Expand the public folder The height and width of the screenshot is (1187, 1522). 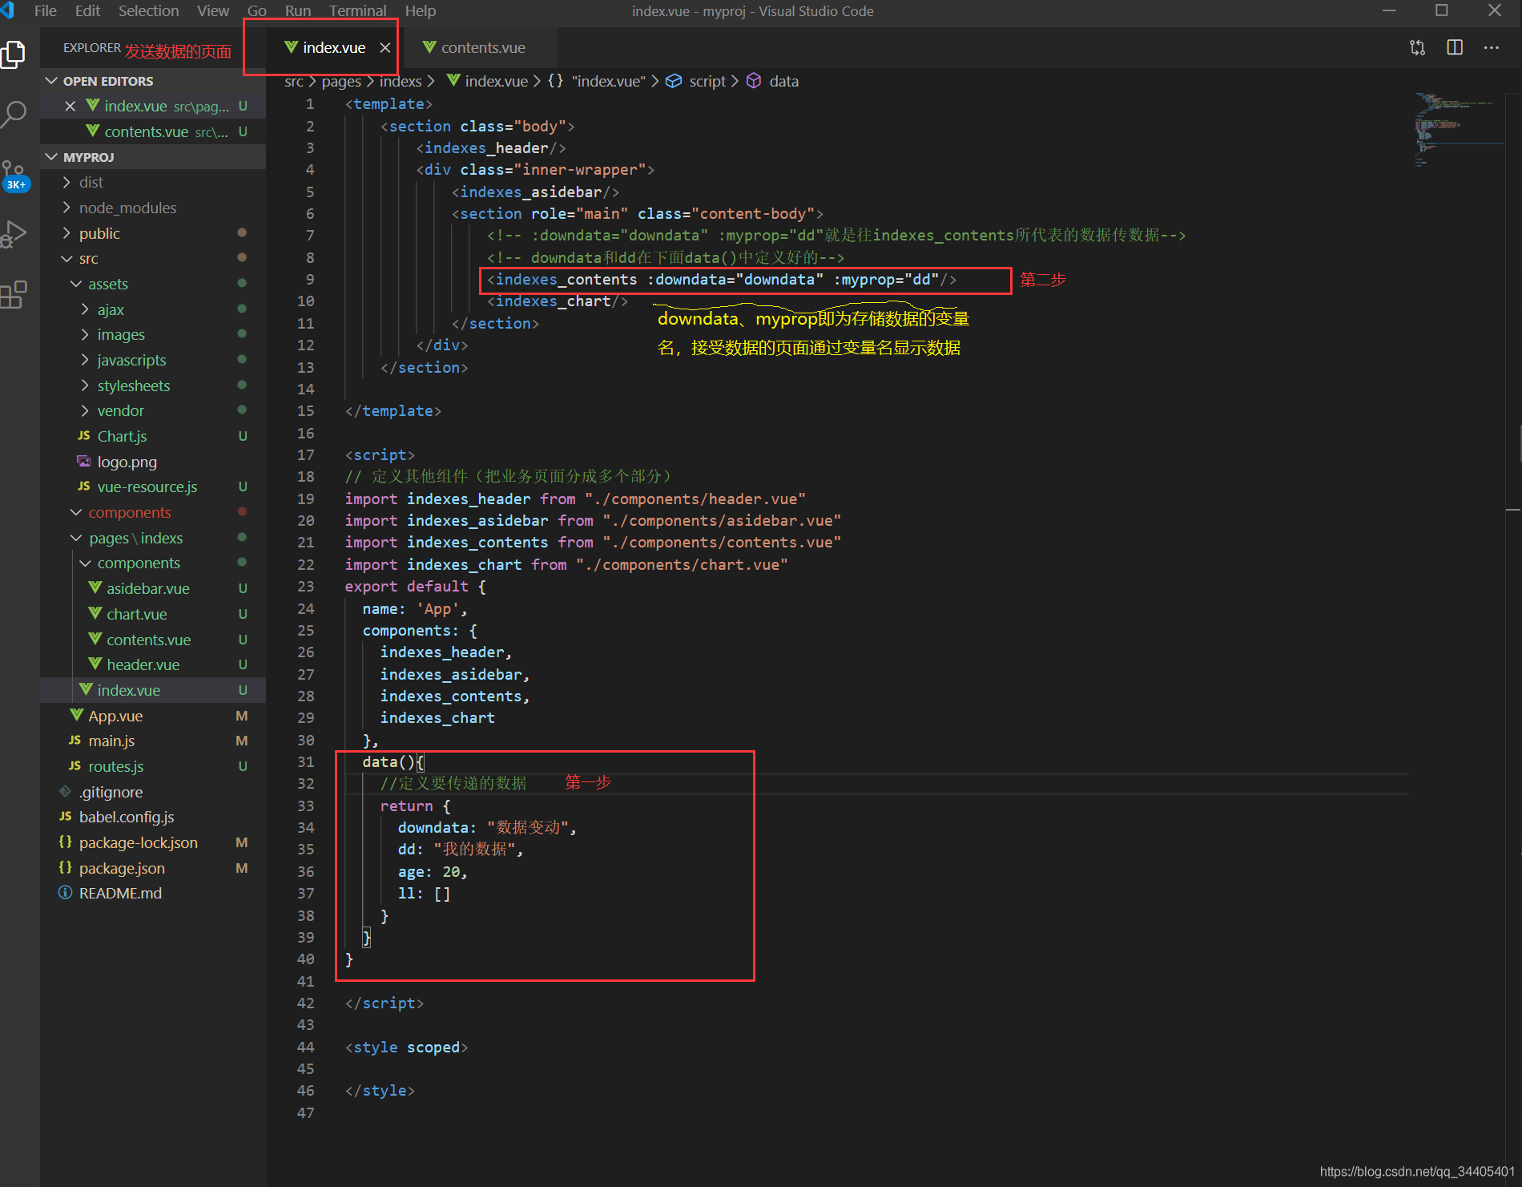[66, 233]
